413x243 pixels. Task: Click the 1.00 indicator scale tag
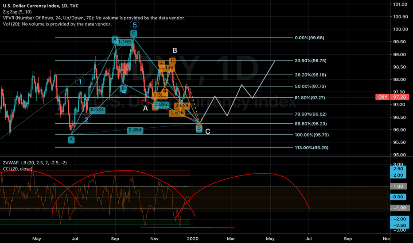coord(398,186)
